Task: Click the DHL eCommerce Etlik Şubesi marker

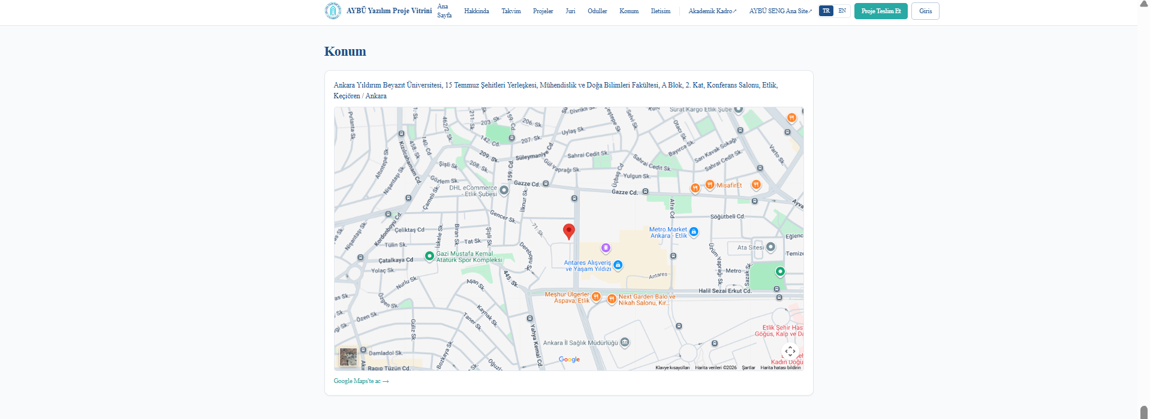Action: pos(504,190)
